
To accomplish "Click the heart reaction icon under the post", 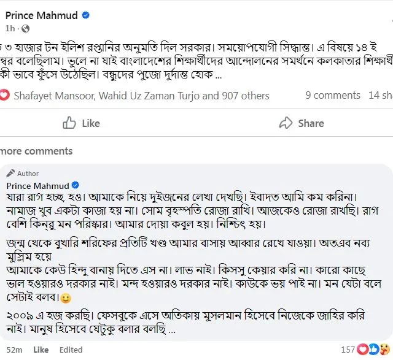I will coord(4,96).
